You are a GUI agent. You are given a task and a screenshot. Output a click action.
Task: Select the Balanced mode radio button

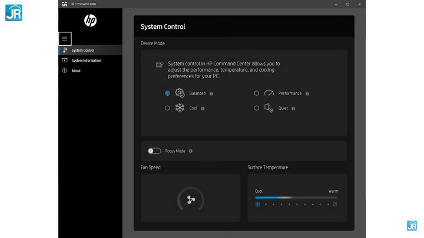(167, 93)
